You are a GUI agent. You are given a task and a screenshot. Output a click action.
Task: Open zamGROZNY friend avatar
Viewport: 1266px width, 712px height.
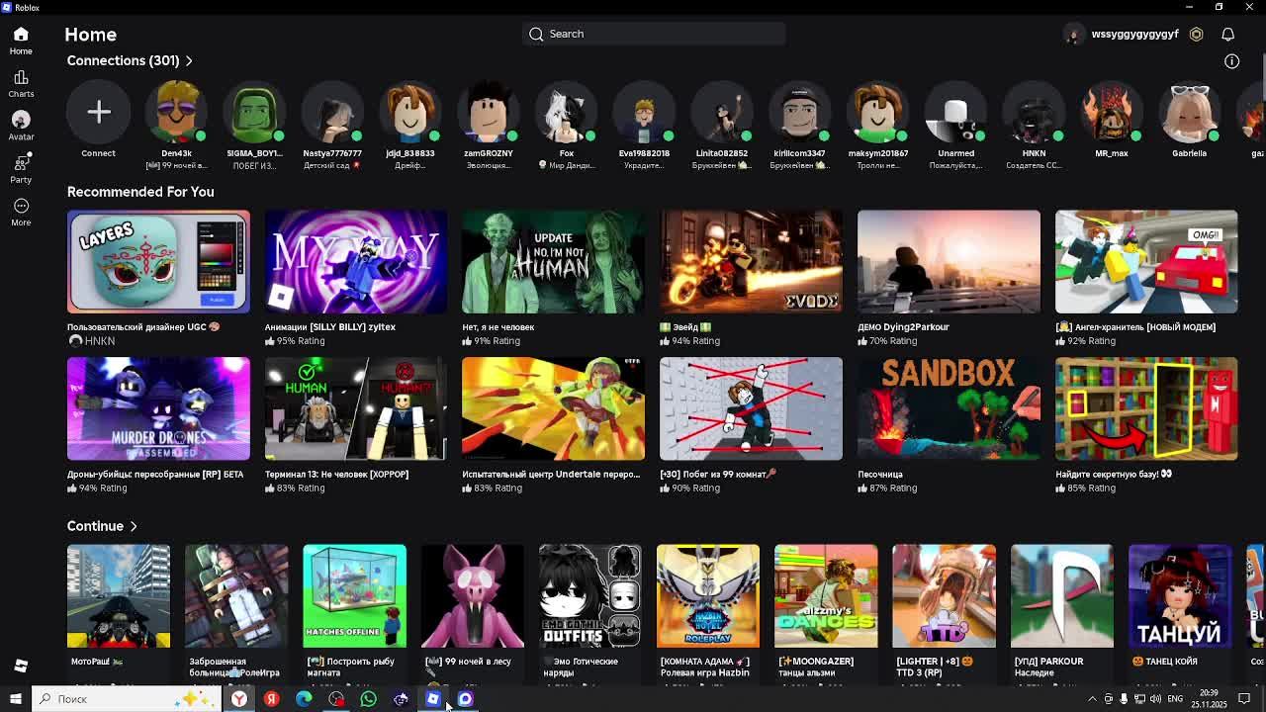488,112
